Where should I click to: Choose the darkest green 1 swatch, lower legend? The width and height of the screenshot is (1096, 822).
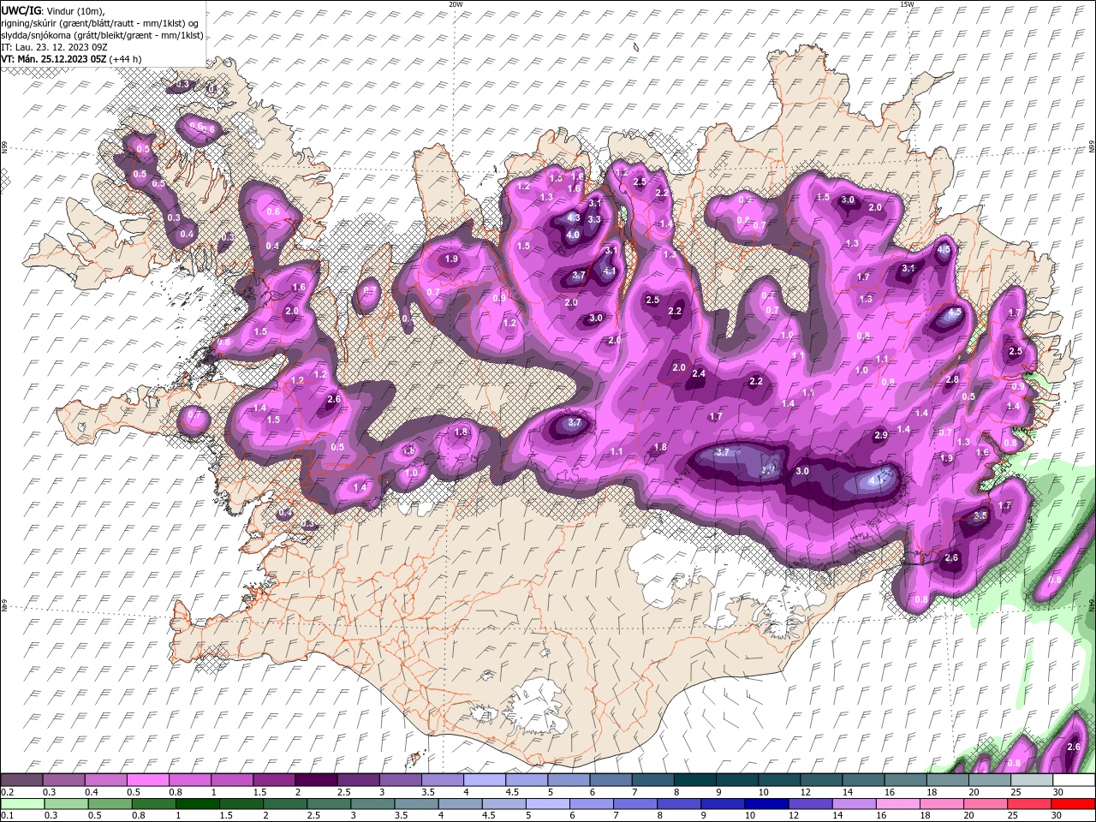pyautogui.click(x=198, y=803)
